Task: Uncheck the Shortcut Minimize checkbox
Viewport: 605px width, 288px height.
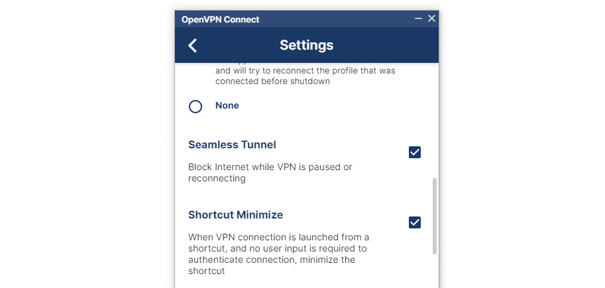Action: pos(415,222)
